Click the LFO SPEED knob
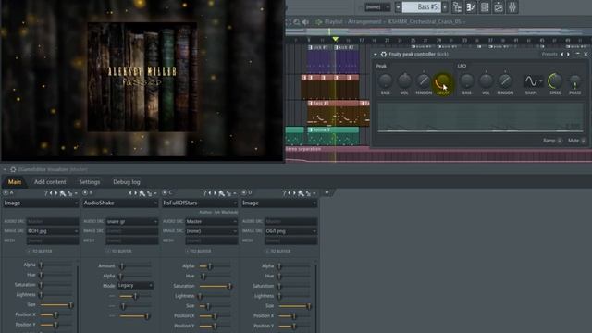 tap(555, 80)
